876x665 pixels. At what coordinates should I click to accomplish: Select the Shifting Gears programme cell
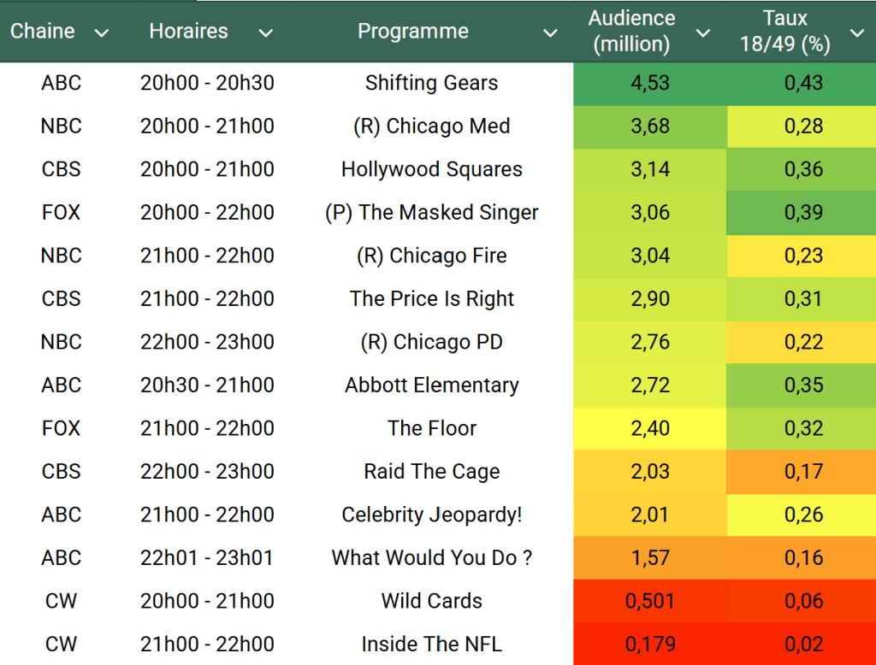coord(431,83)
